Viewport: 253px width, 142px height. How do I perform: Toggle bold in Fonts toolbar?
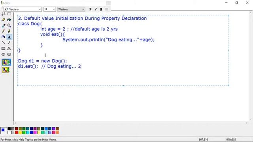click(x=91, y=9)
